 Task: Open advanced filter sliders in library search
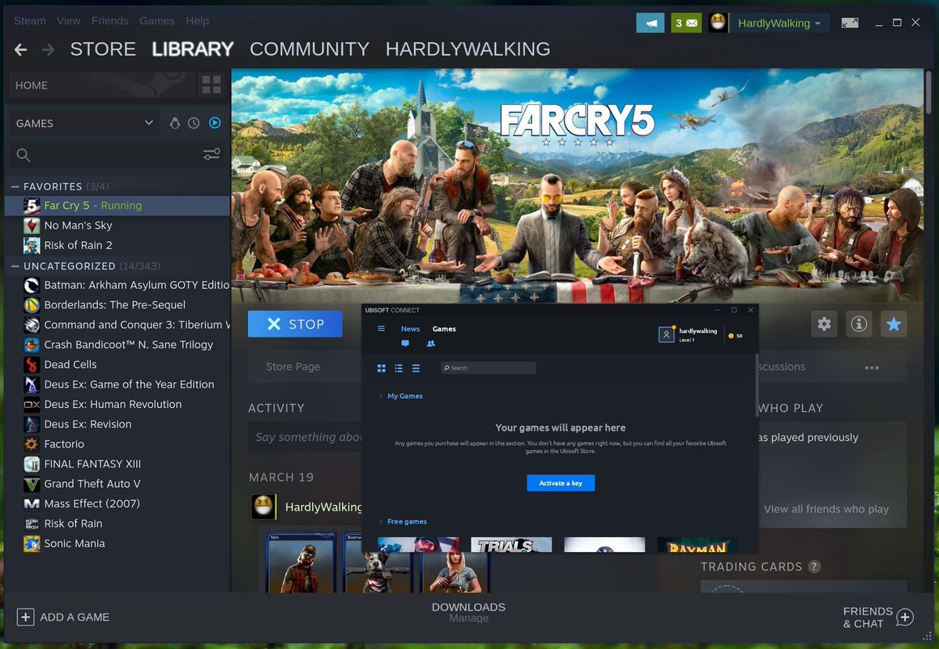[x=211, y=154]
